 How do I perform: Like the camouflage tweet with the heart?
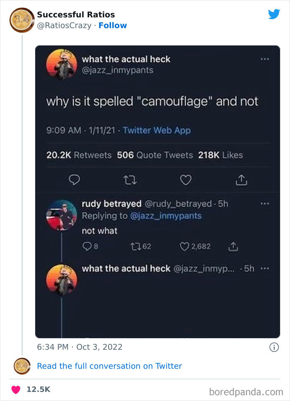click(x=186, y=180)
